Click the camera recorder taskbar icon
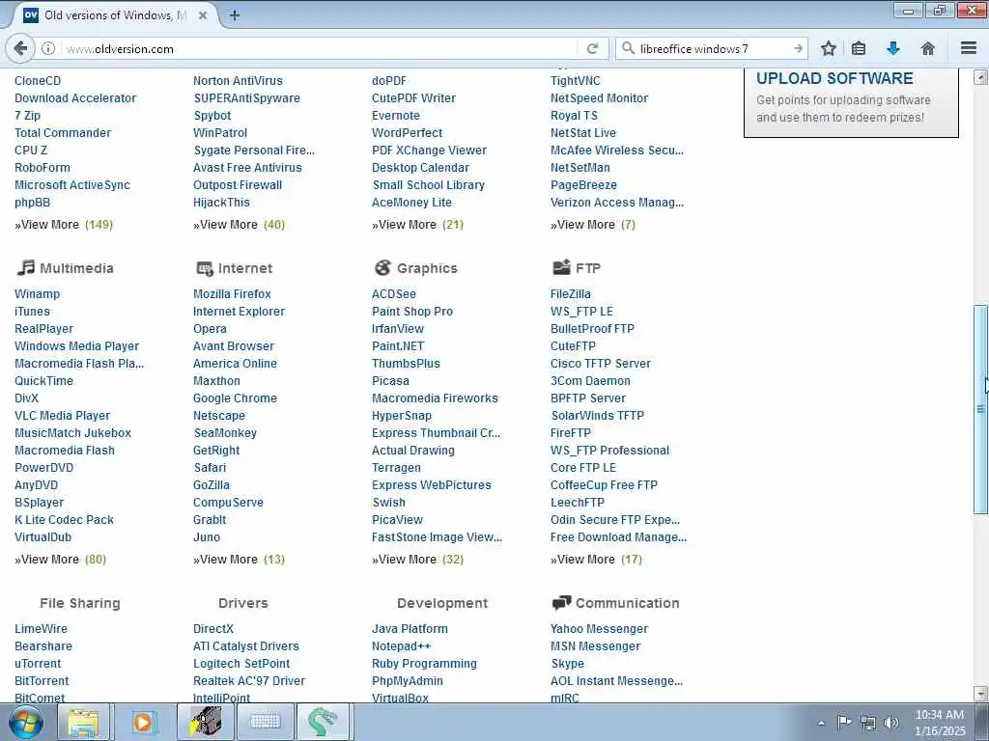 (206, 722)
